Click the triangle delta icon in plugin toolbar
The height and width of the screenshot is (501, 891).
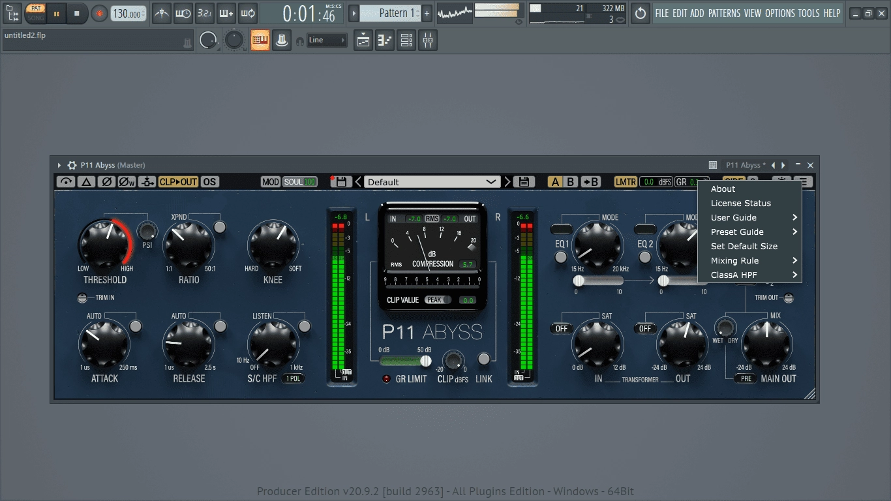[86, 182]
